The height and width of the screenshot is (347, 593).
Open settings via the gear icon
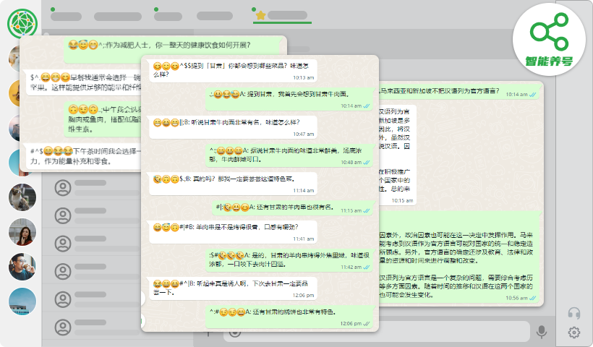coord(575,333)
